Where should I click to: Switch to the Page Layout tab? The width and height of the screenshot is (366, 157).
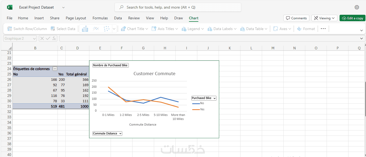(76, 18)
